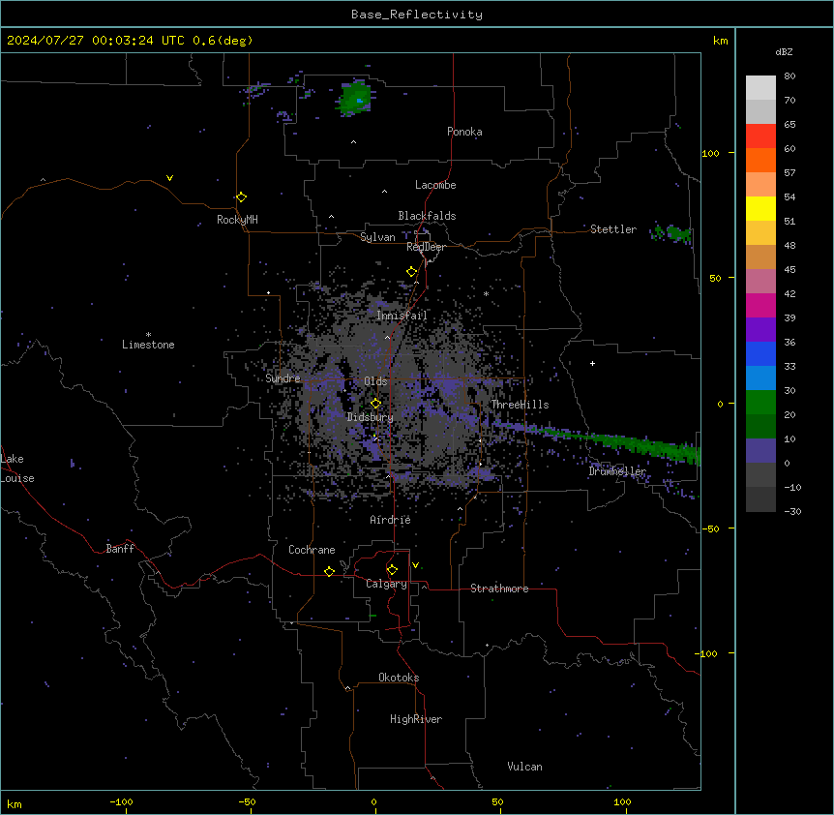
Task: Pick the sky blue 30-33 dBZ legend swatch
Action: (760, 378)
